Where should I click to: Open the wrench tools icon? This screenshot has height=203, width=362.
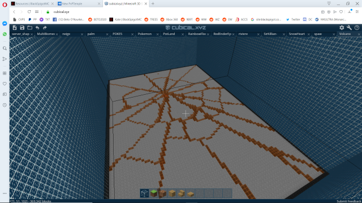pos(349,28)
